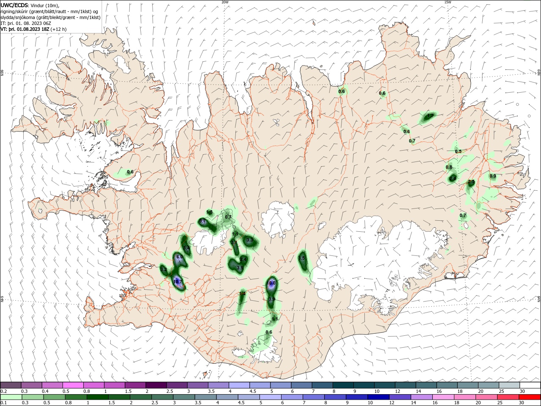Screen dimensions: 541x406
Task: Select the 1.5 precipitation label
Action: coord(209,212)
